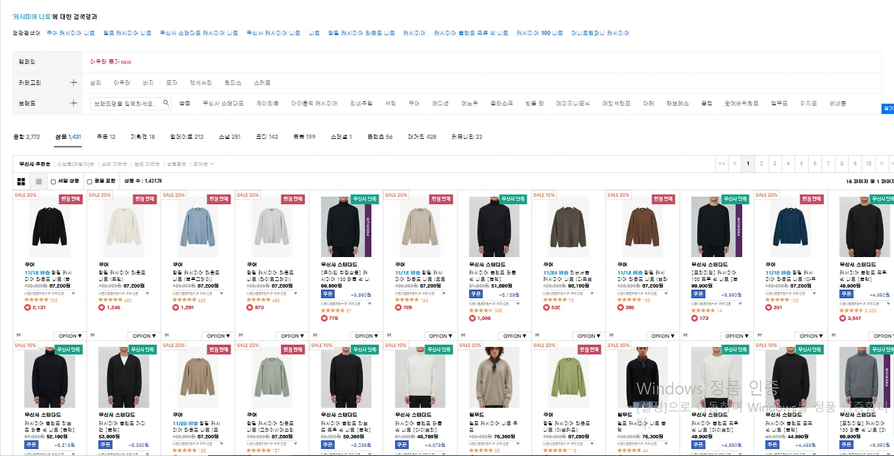This screenshot has width=894, height=456.
Task: Like the product with 2,131 hearts
Action: 27,307
